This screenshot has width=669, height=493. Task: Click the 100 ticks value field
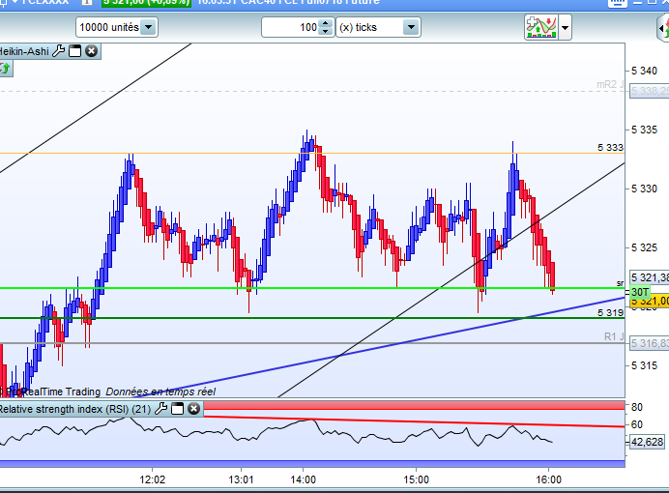click(291, 27)
